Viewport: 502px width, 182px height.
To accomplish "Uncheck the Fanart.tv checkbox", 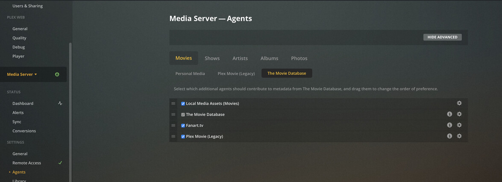I will pyautogui.click(x=183, y=125).
